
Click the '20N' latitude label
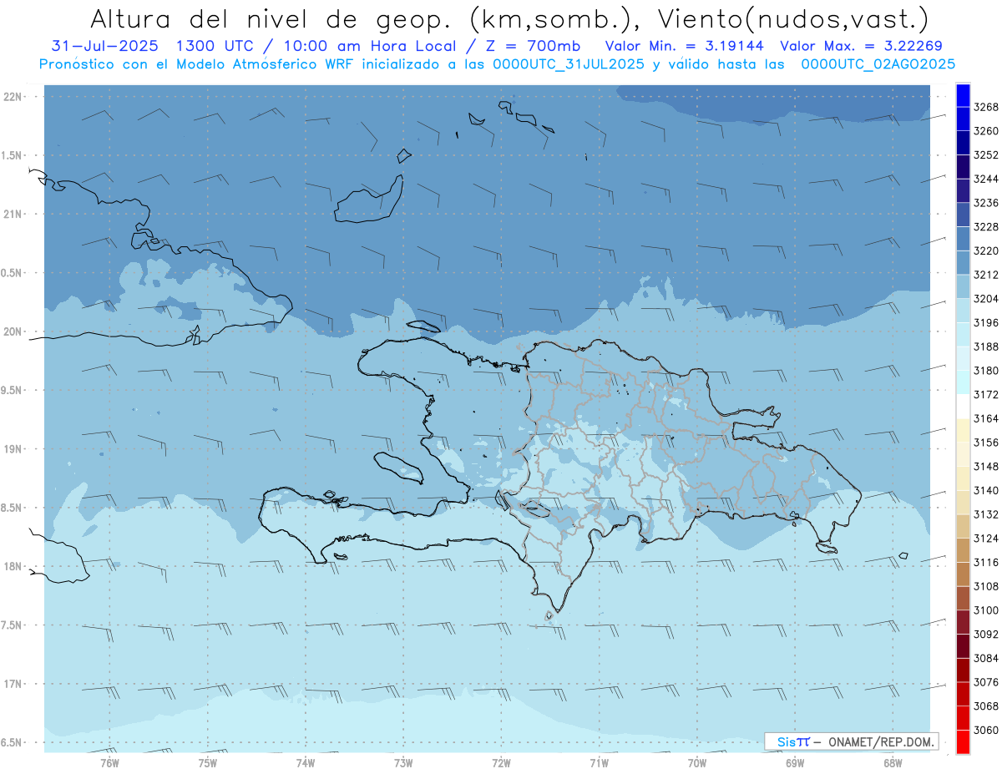pos(12,331)
